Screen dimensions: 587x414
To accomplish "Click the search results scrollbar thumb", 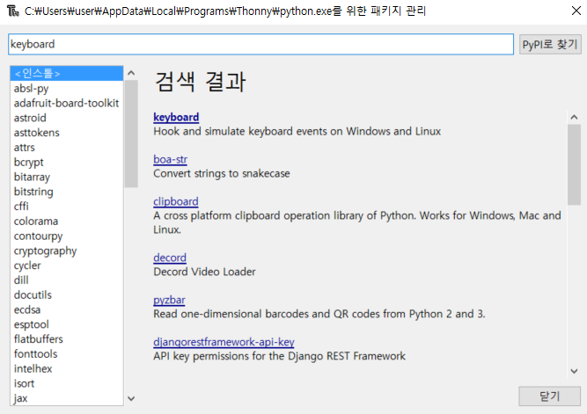I will pyautogui.click(x=574, y=164).
